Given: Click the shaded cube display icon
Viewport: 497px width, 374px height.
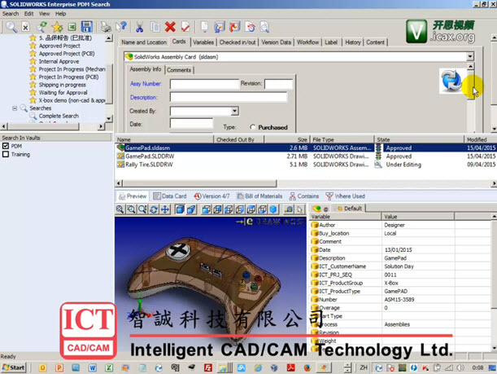Looking at the screenshot, I should coord(180,209).
